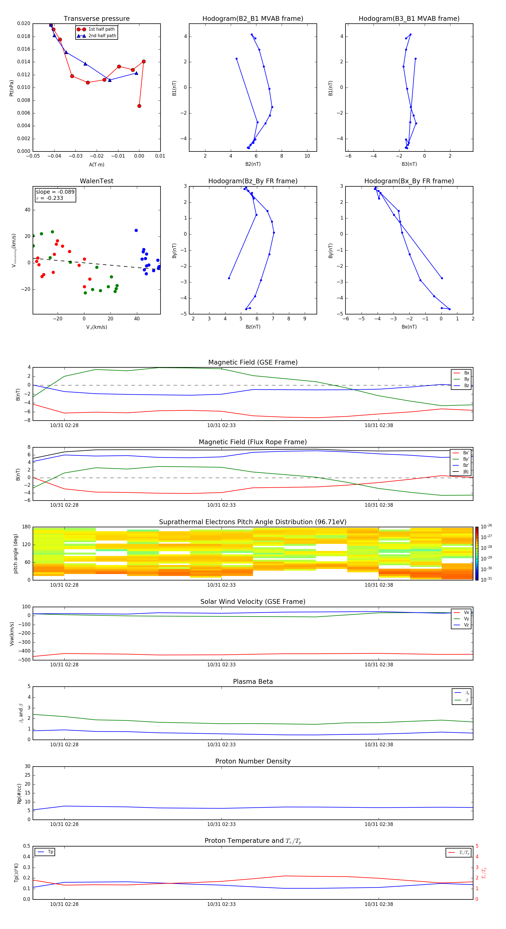This screenshot has width=506, height=929.
Task: Click the Tp(10^6K) y-axis label
Action: coord(16,873)
